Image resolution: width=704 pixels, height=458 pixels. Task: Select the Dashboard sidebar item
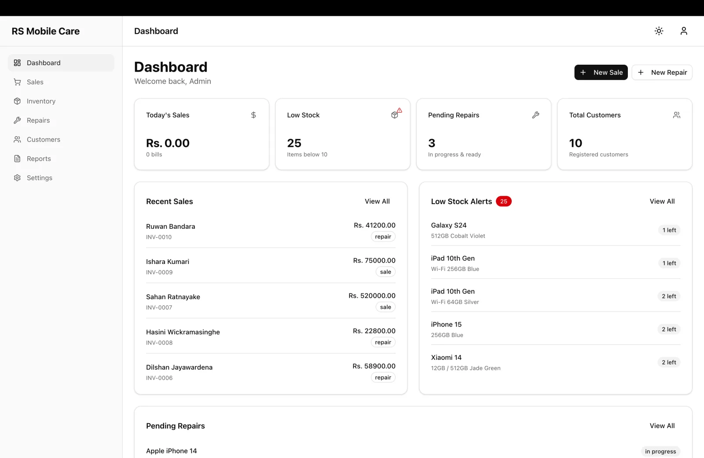coord(61,63)
